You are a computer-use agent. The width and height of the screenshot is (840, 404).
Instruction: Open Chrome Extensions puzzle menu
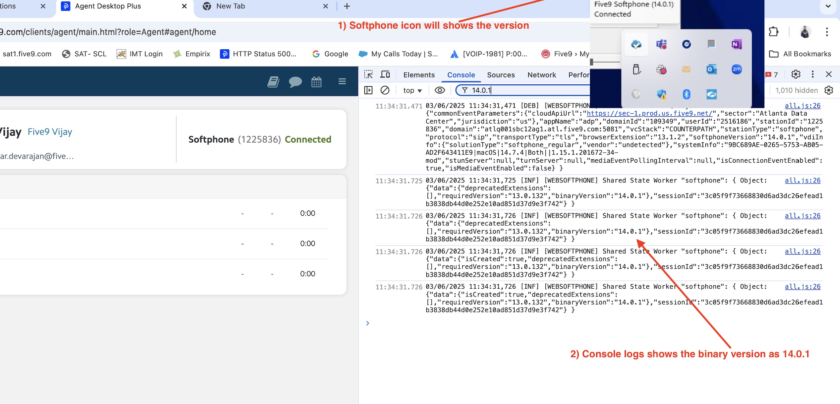click(774, 32)
